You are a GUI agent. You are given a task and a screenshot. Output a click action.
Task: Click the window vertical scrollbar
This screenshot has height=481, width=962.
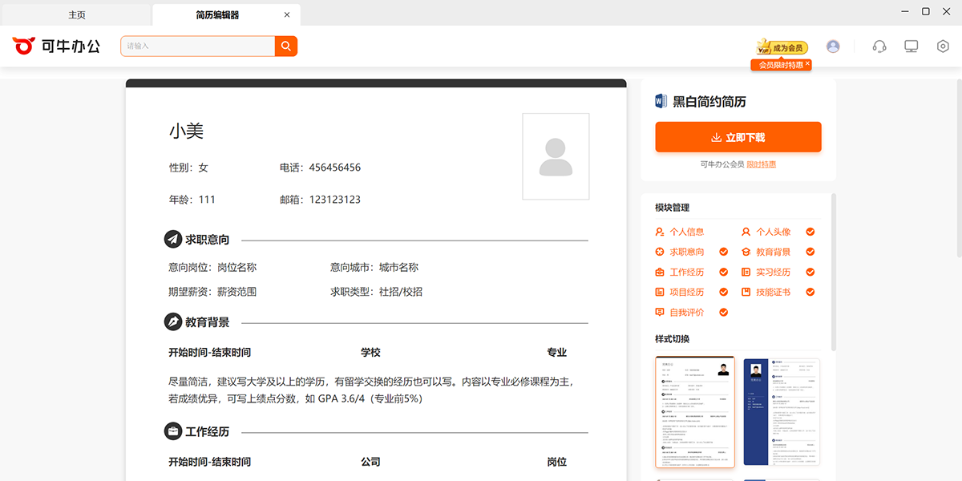coord(960,168)
